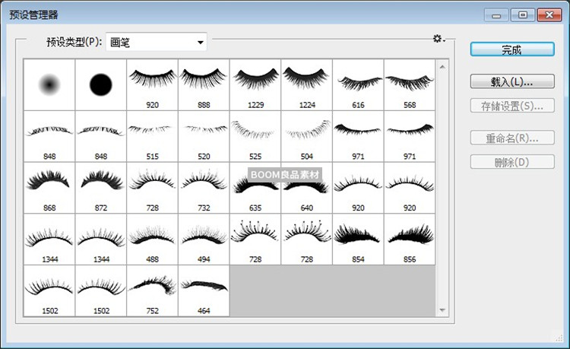570x349 pixels.
Task: Select the eyebrow brush labeled 752
Action: click(x=153, y=290)
